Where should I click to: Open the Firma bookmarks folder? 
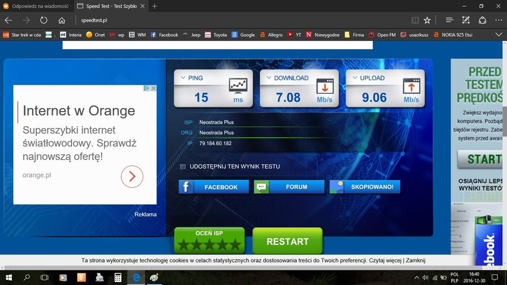pyautogui.click(x=354, y=35)
